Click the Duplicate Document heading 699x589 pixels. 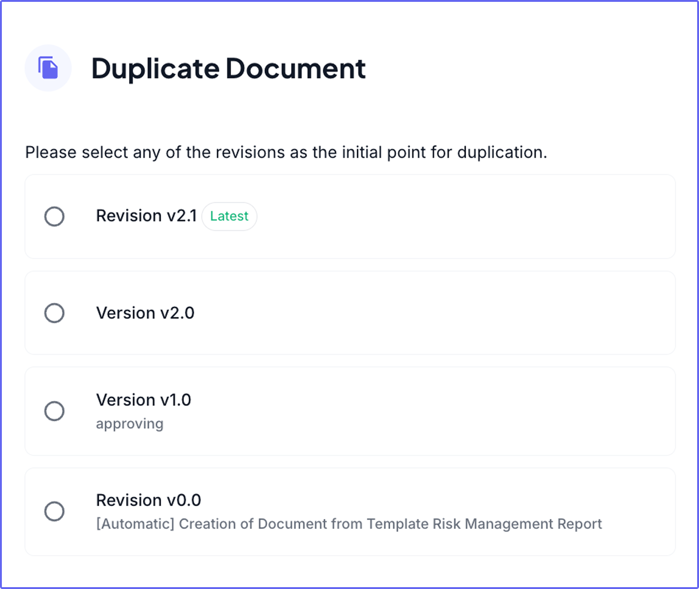click(x=229, y=68)
